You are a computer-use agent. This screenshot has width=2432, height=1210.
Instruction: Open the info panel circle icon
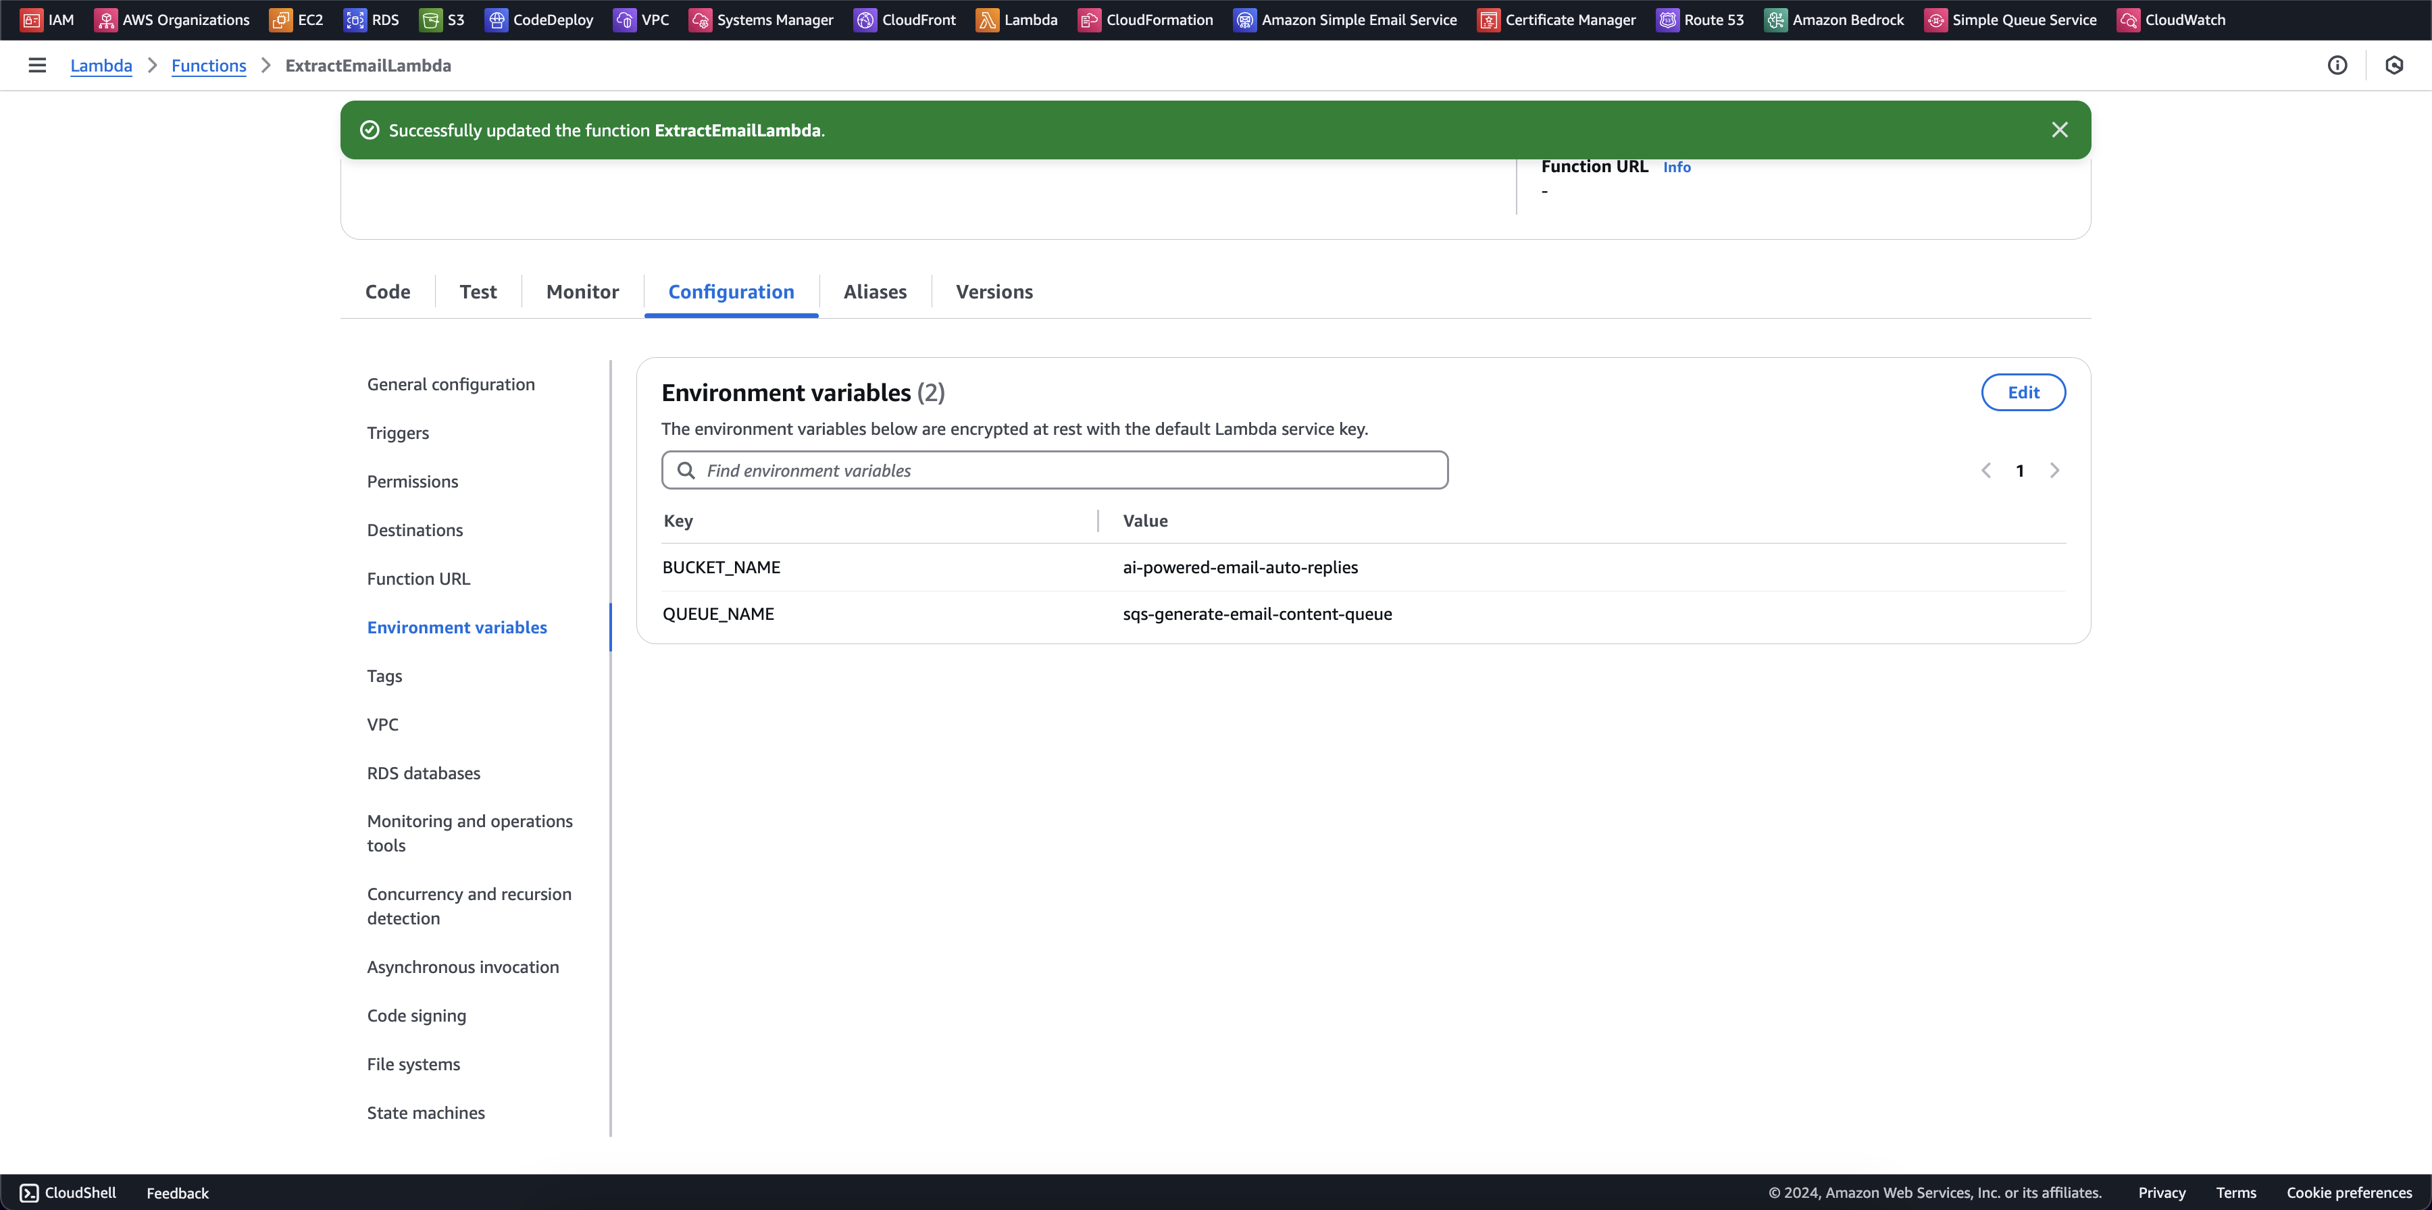point(2337,65)
